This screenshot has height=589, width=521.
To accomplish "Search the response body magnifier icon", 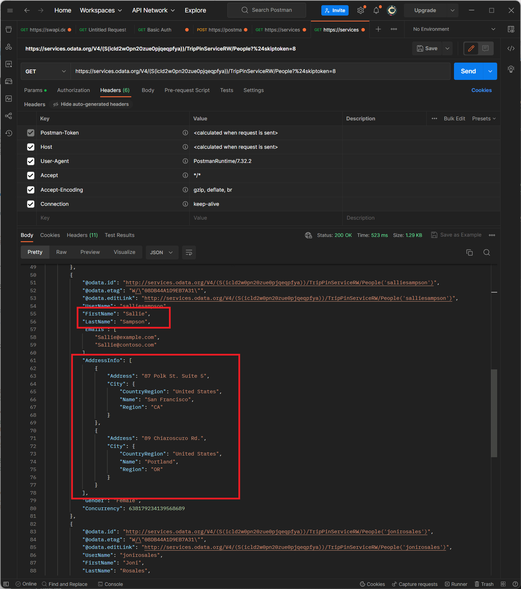I will tap(486, 252).
